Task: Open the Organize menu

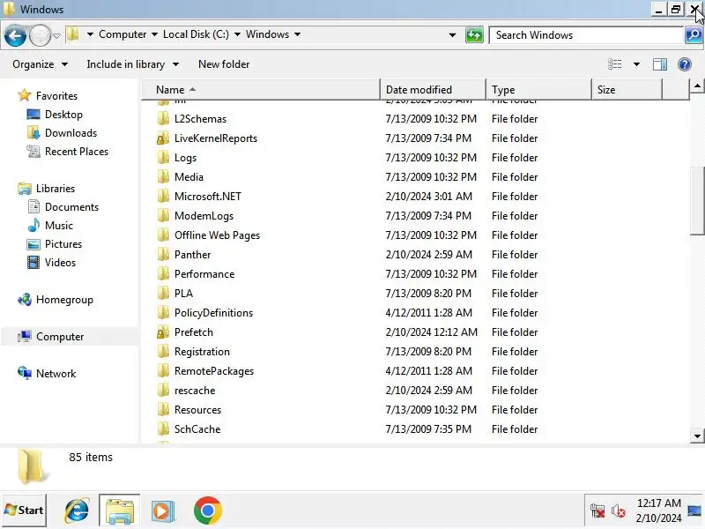Action: pos(40,64)
